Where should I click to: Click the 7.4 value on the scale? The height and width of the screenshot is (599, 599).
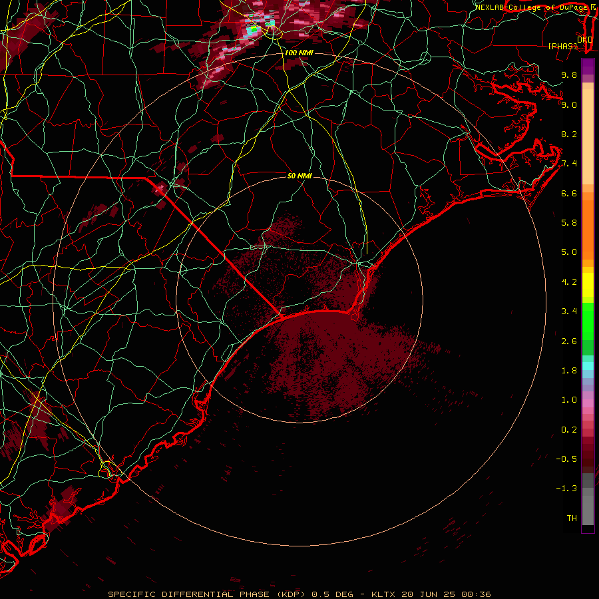[569, 164]
